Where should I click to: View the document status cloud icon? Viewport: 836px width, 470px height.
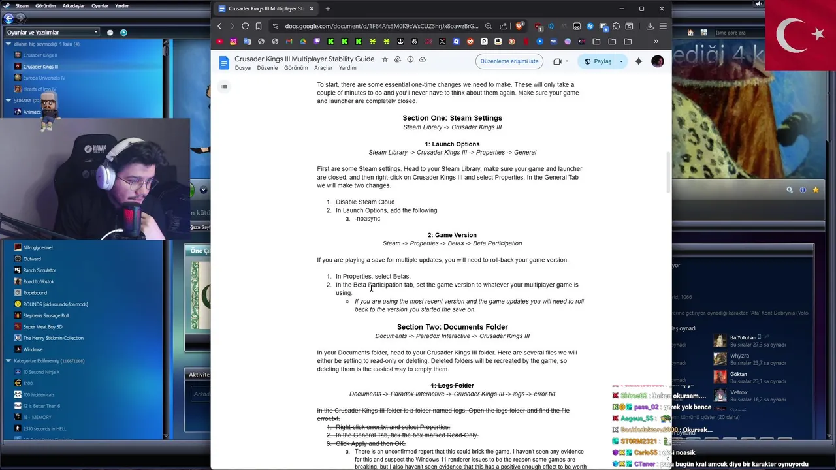pos(423,59)
